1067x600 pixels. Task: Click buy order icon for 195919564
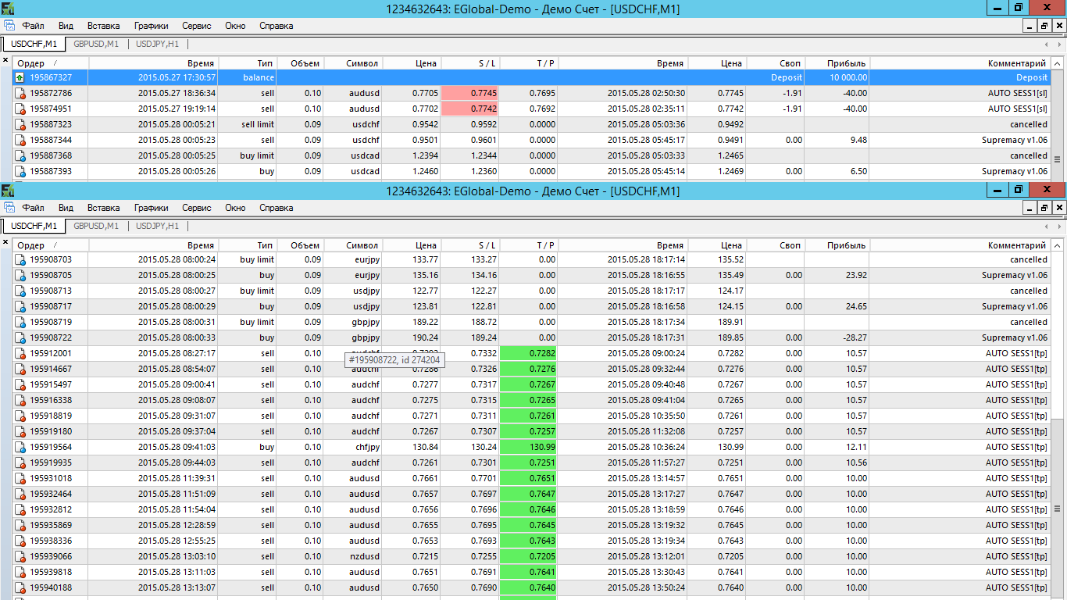(x=20, y=447)
